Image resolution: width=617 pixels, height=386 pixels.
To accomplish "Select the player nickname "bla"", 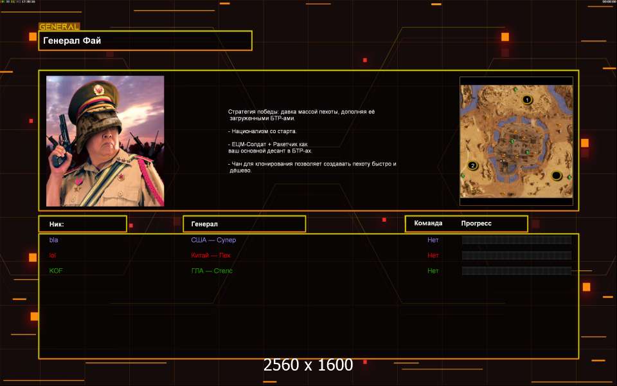I will 53,240.
